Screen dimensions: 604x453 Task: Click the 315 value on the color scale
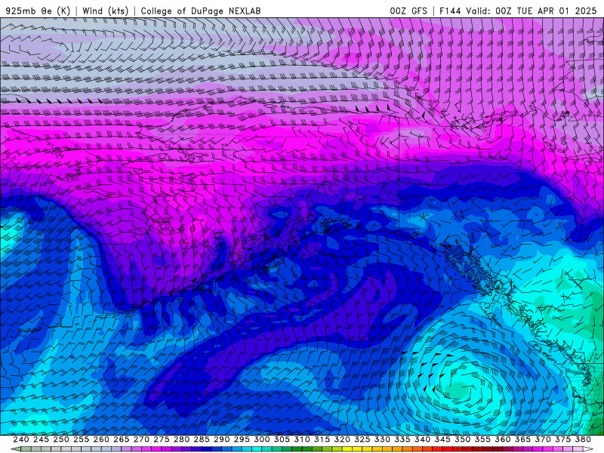pos(322,439)
